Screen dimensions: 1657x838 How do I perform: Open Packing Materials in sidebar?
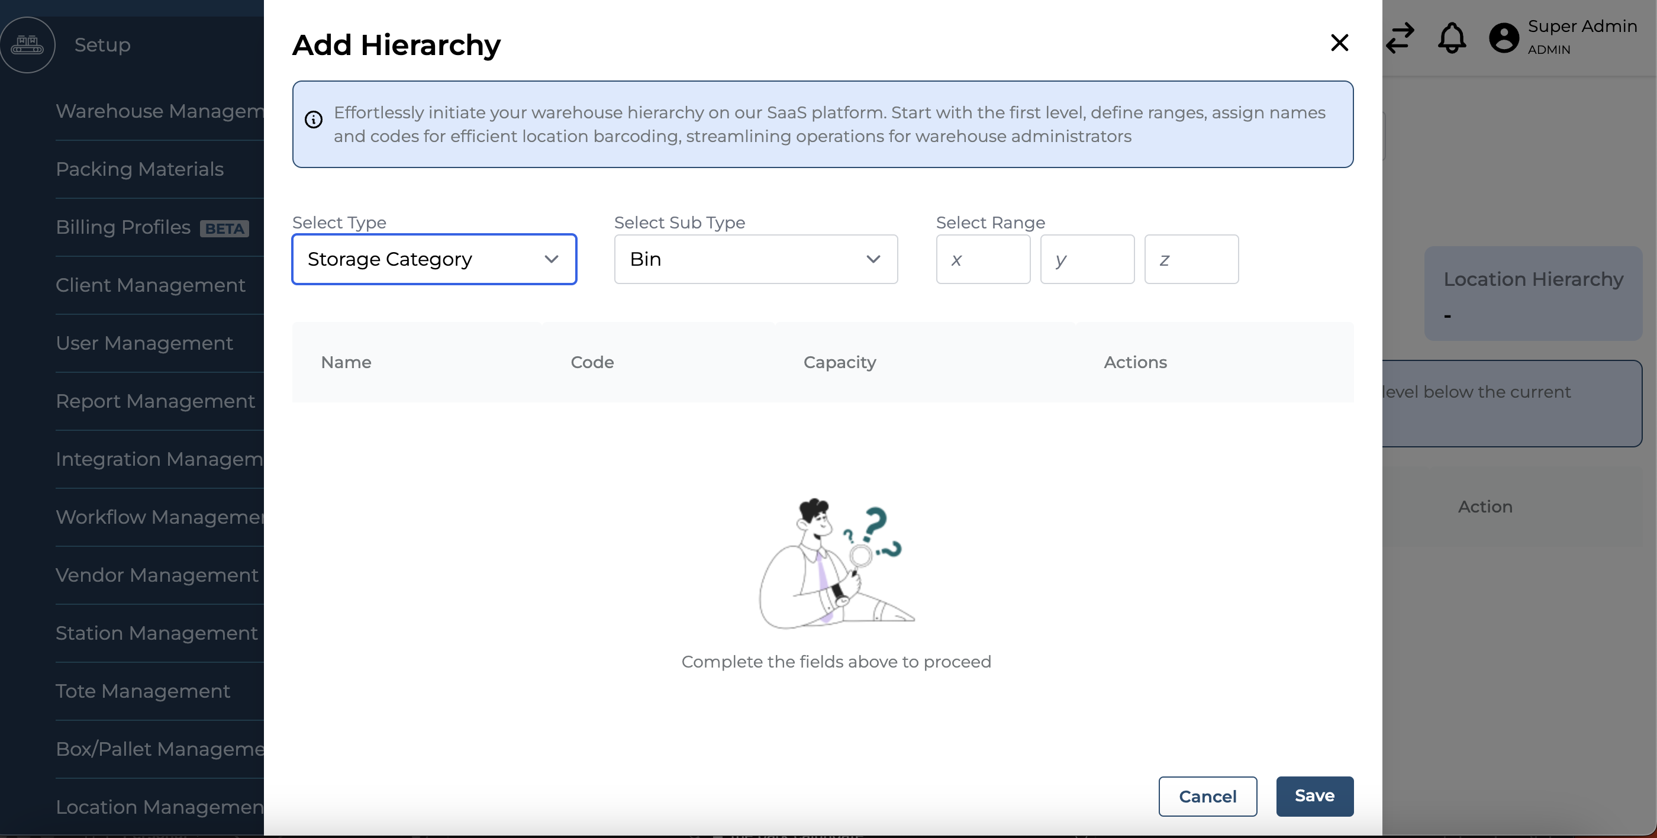140,169
